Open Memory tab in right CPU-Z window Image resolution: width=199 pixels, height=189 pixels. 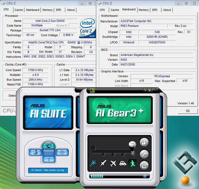point(144,10)
